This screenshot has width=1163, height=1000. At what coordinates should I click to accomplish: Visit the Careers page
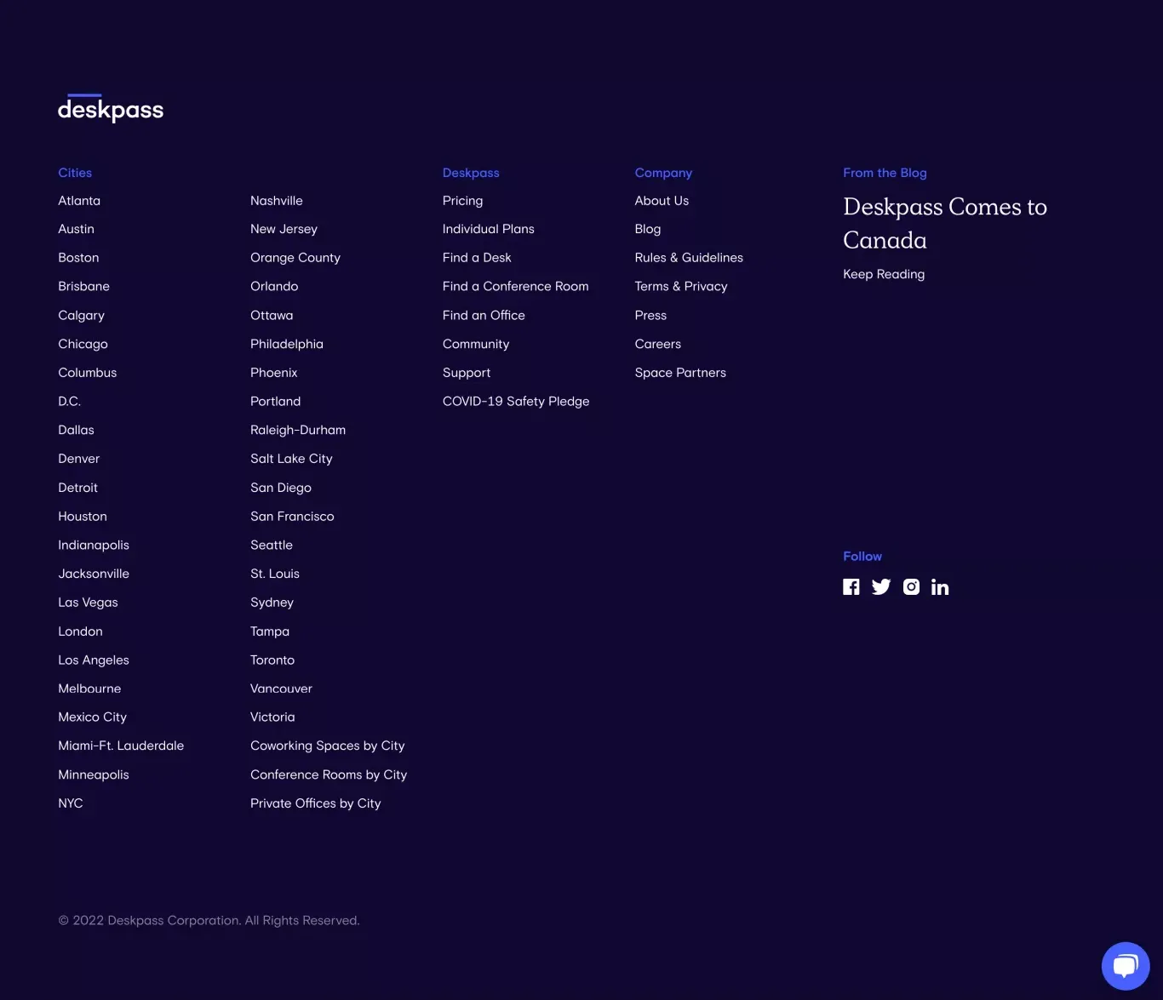[x=658, y=344]
